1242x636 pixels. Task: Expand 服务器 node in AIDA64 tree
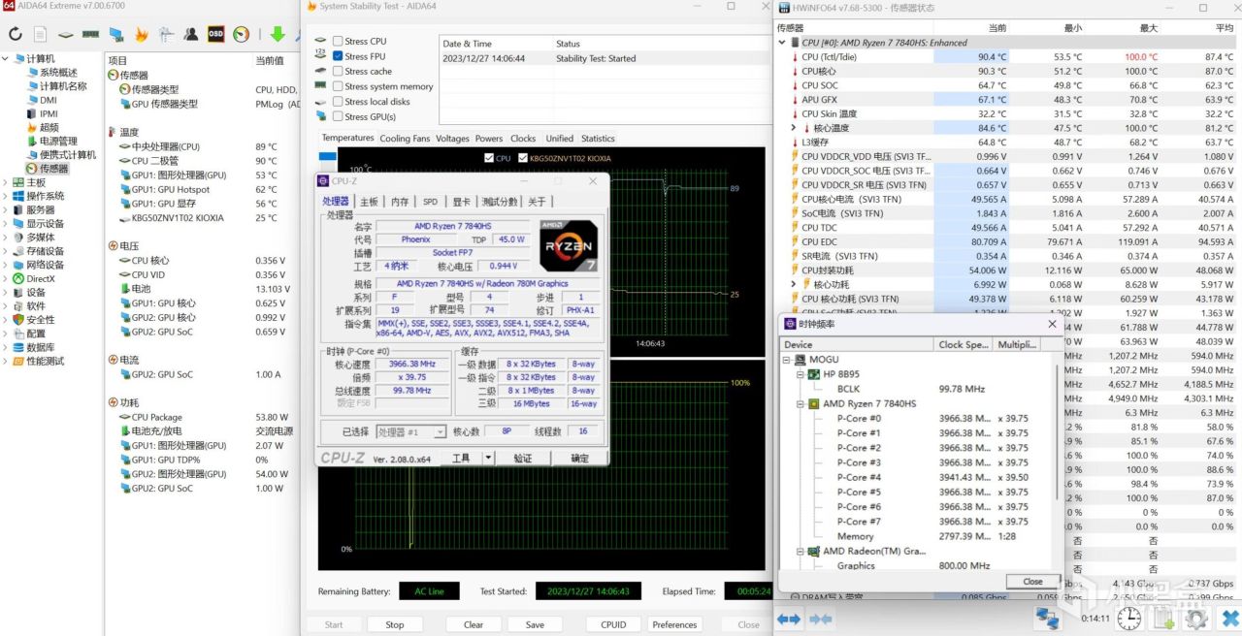pos(7,209)
